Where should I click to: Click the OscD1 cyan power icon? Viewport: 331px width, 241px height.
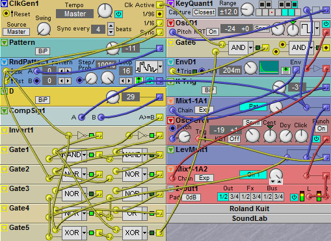point(326,24)
